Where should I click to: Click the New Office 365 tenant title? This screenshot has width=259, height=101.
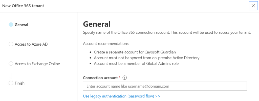23,6
